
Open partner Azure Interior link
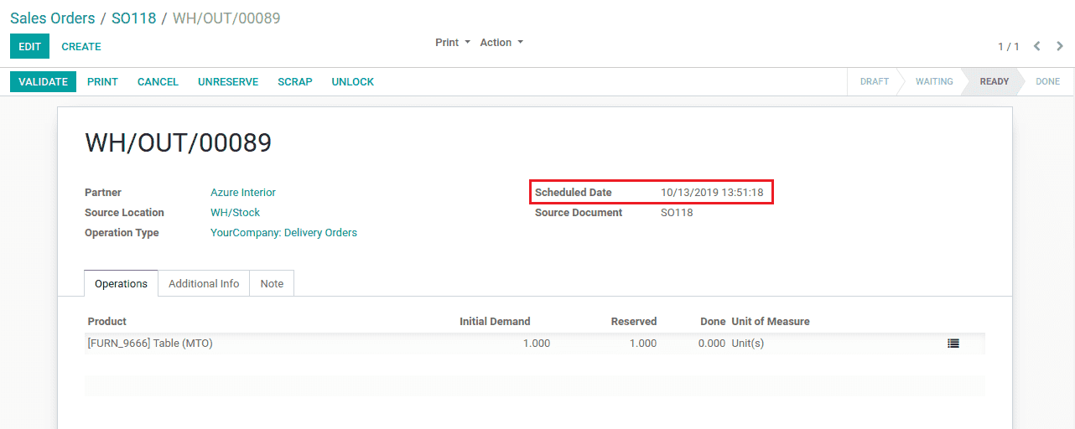[243, 193]
